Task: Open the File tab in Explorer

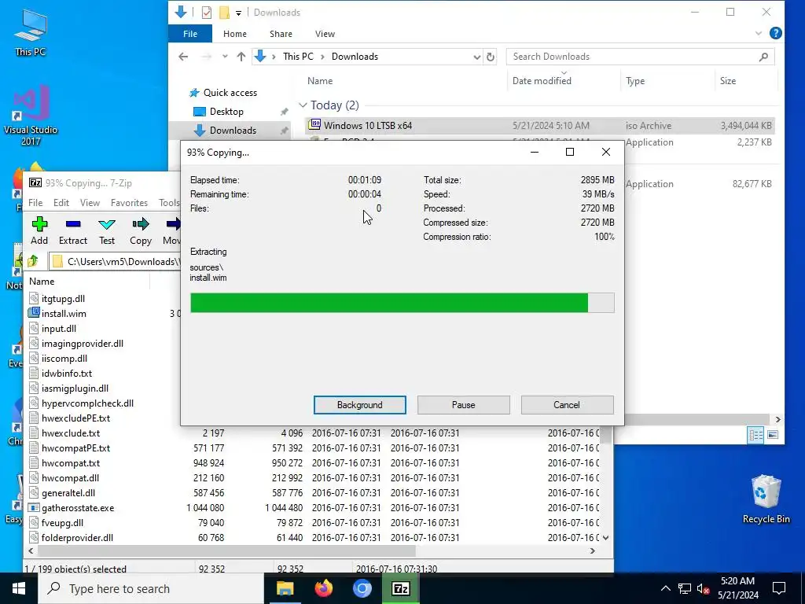Action: coord(190,33)
